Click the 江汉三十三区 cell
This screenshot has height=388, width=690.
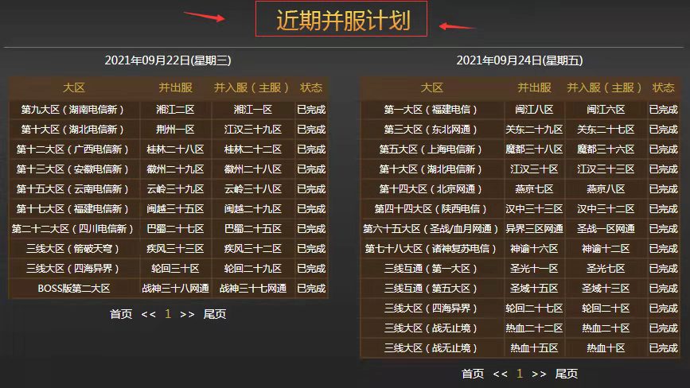point(606,169)
